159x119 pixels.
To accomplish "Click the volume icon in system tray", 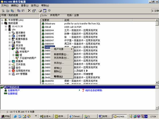I will [131, 116].
